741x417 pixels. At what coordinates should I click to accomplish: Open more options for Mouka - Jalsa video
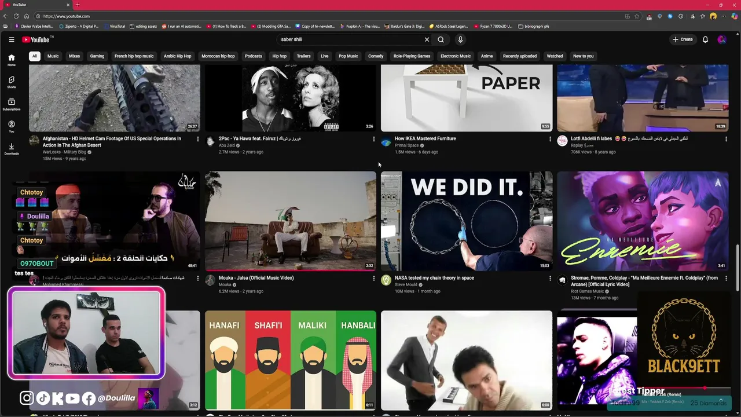click(373, 278)
